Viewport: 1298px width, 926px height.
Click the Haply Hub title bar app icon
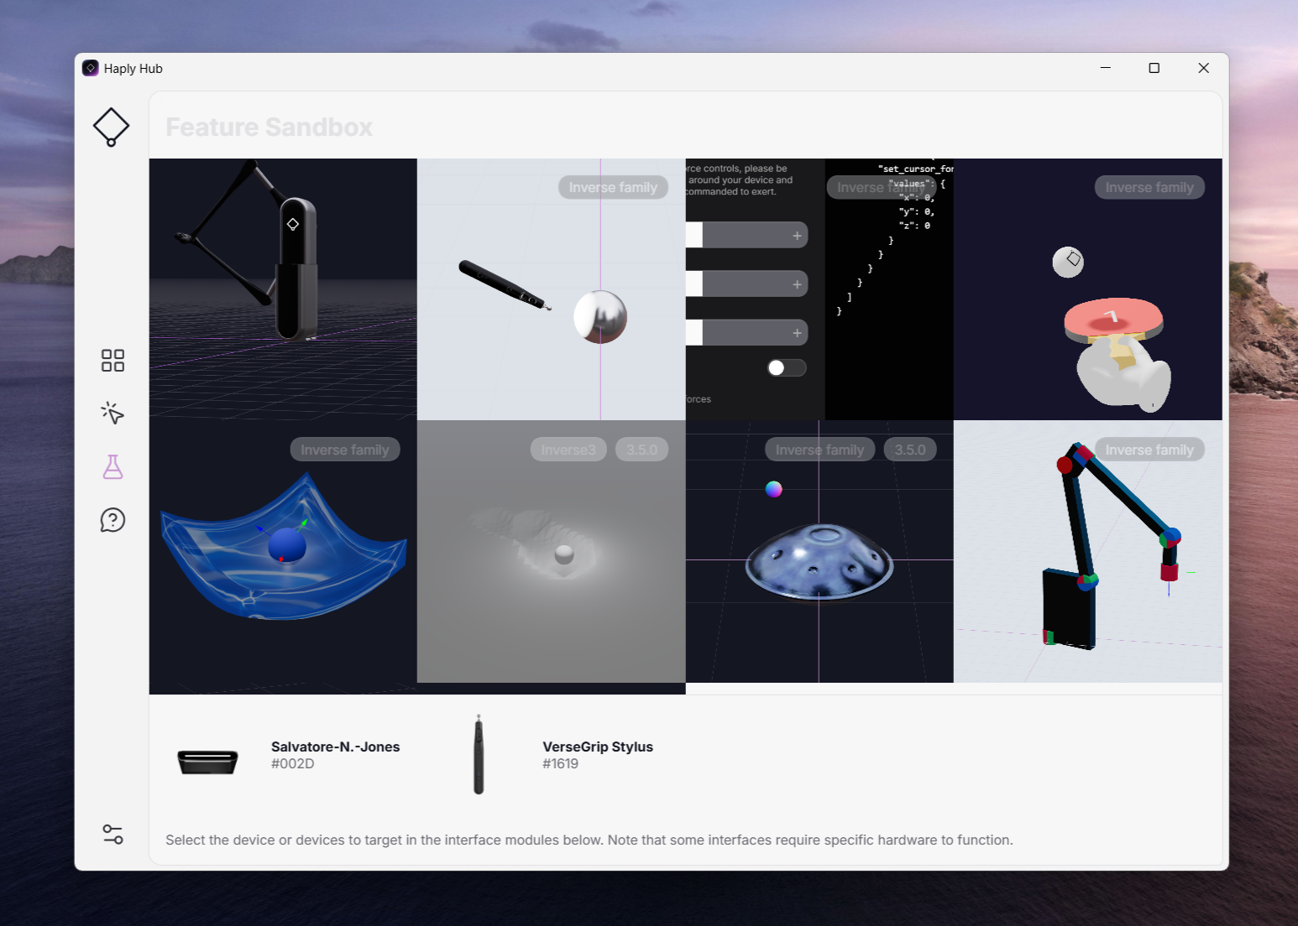click(x=91, y=69)
